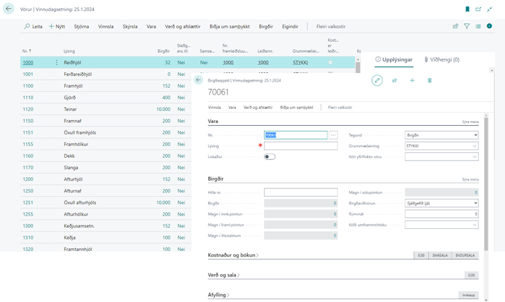Click the edit pencil icon on item card
The image size is (505, 302).
point(377,81)
